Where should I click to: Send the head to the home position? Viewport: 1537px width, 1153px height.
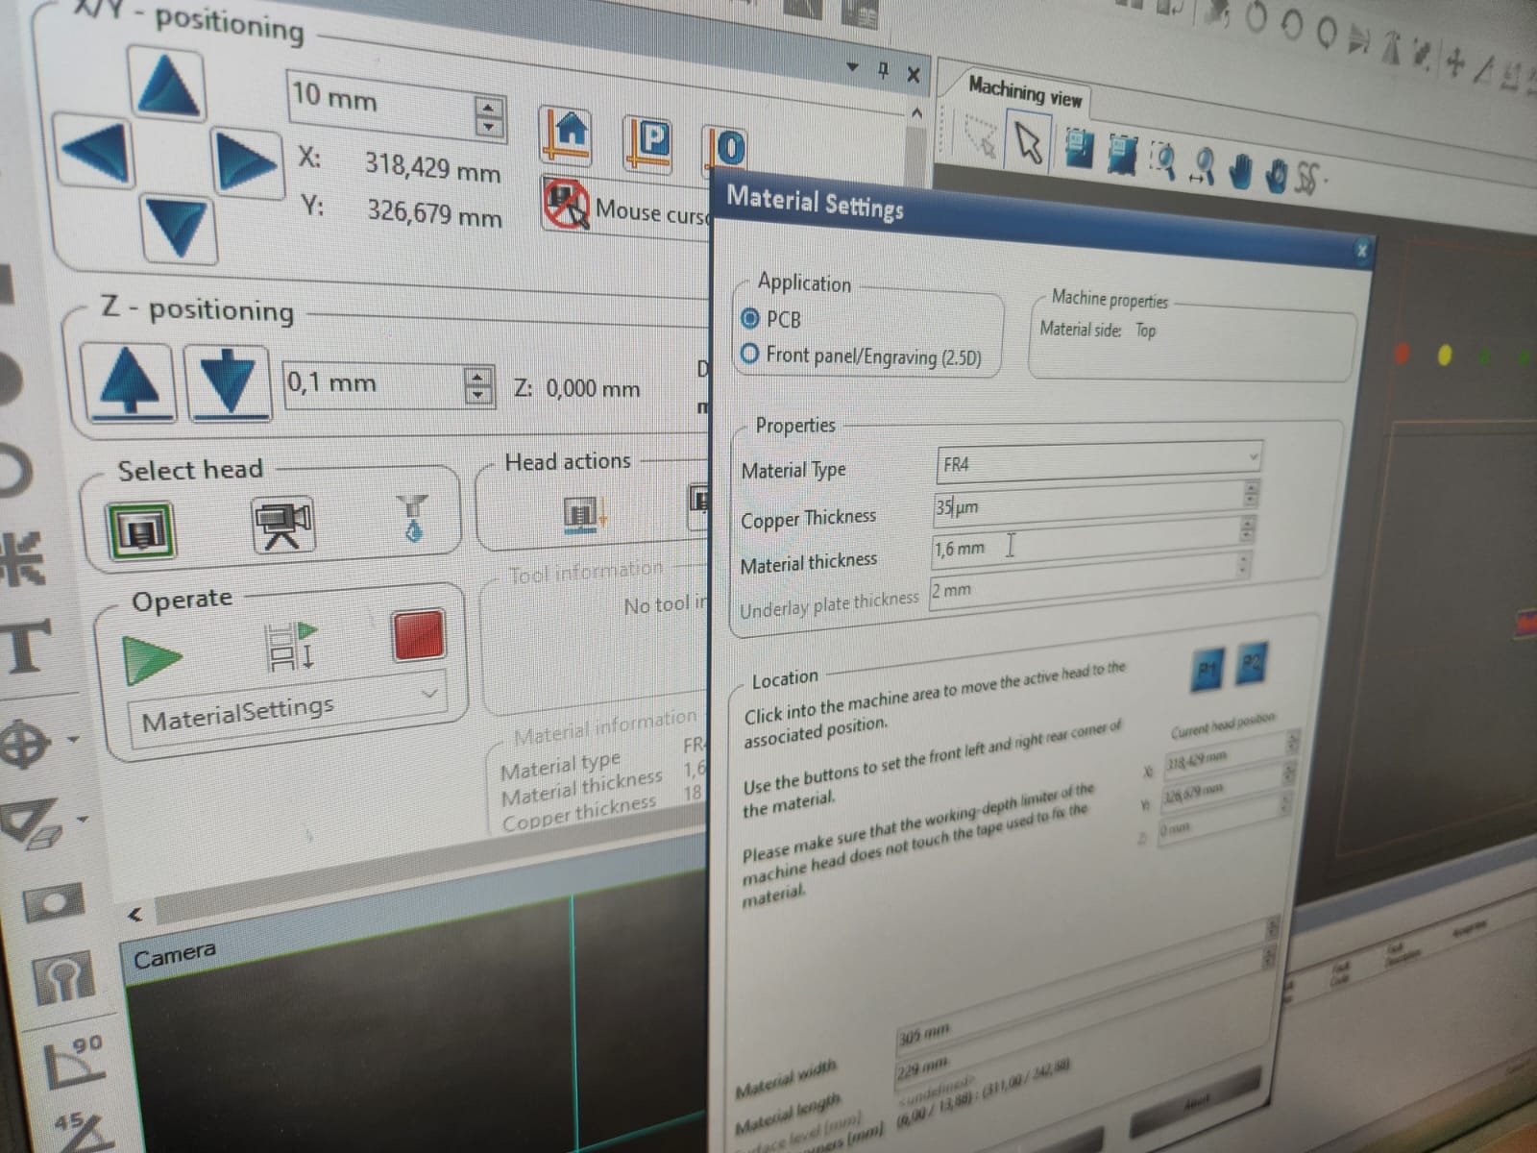coord(566,135)
